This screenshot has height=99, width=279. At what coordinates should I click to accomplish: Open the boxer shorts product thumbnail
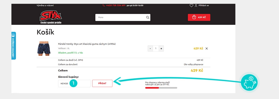point(44,48)
